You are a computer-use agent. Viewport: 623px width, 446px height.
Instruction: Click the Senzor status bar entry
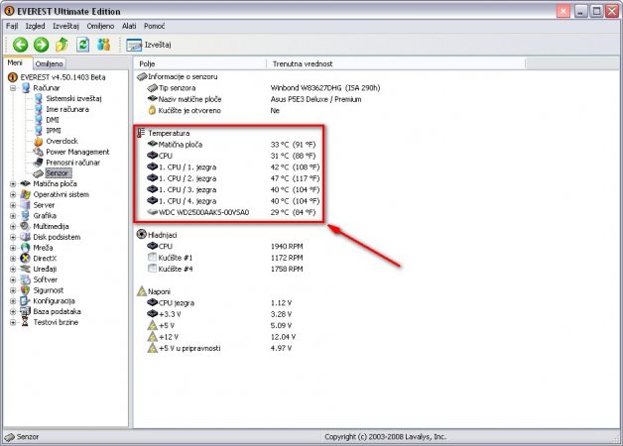pyautogui.click(x=22, y=437)
